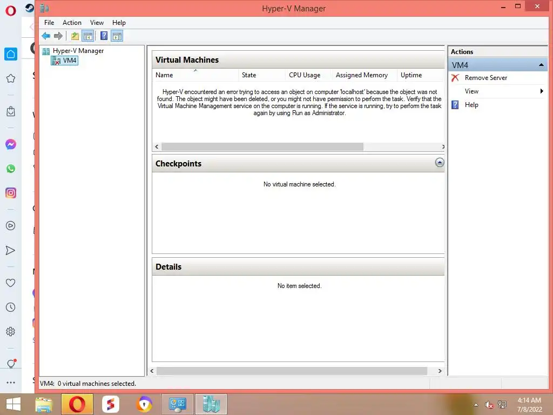
Task: Click the Virtual Machines horizontal scrollbar thumb
Action: click(x=262, y=147)
